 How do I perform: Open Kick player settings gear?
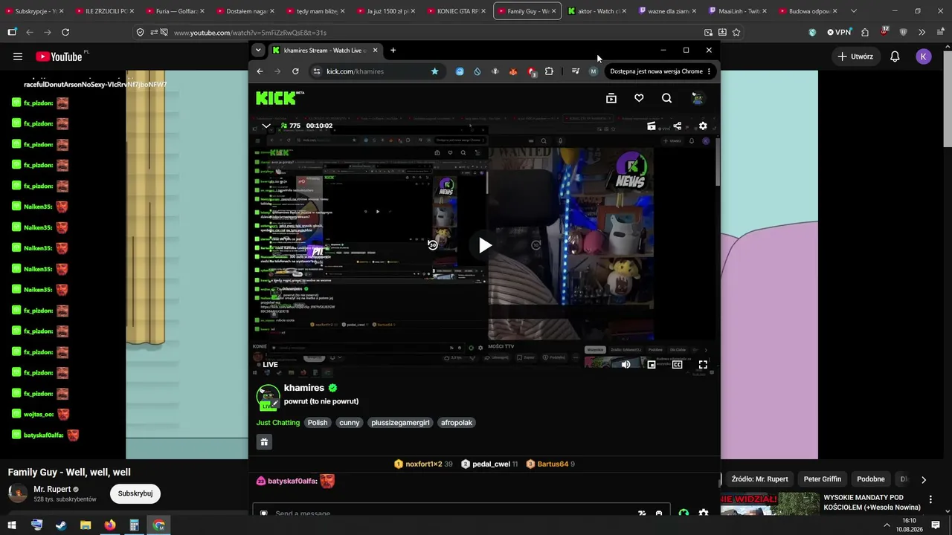coord(703,126)
